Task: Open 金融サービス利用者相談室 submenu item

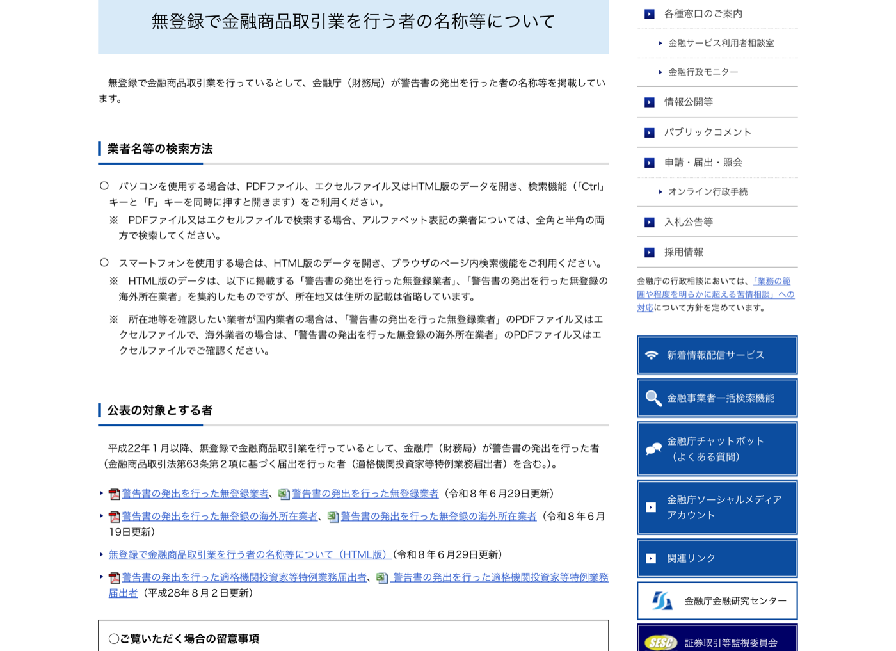Action: coord(721,43)
